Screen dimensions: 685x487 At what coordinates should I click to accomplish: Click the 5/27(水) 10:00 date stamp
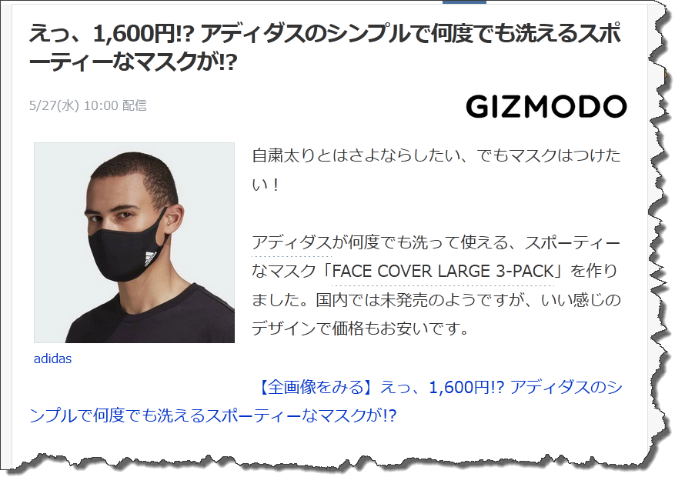coord(73,105)
